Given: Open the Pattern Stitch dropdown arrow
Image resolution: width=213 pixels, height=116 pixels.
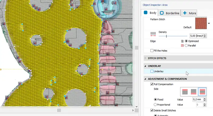Looking at the screenshot, I should pyautogui.click(x=209, y=23).
